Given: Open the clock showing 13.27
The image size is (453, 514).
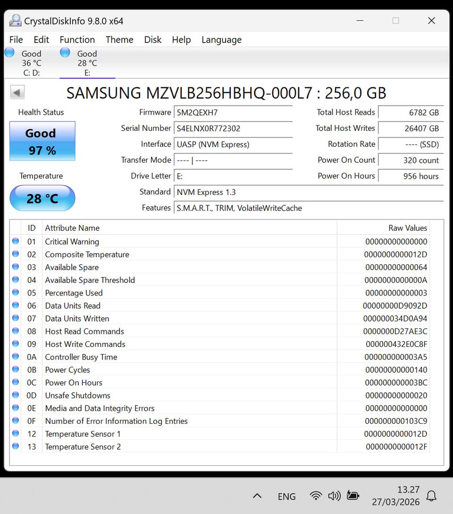Looking at the screenshot, I should tap(395, 496).
